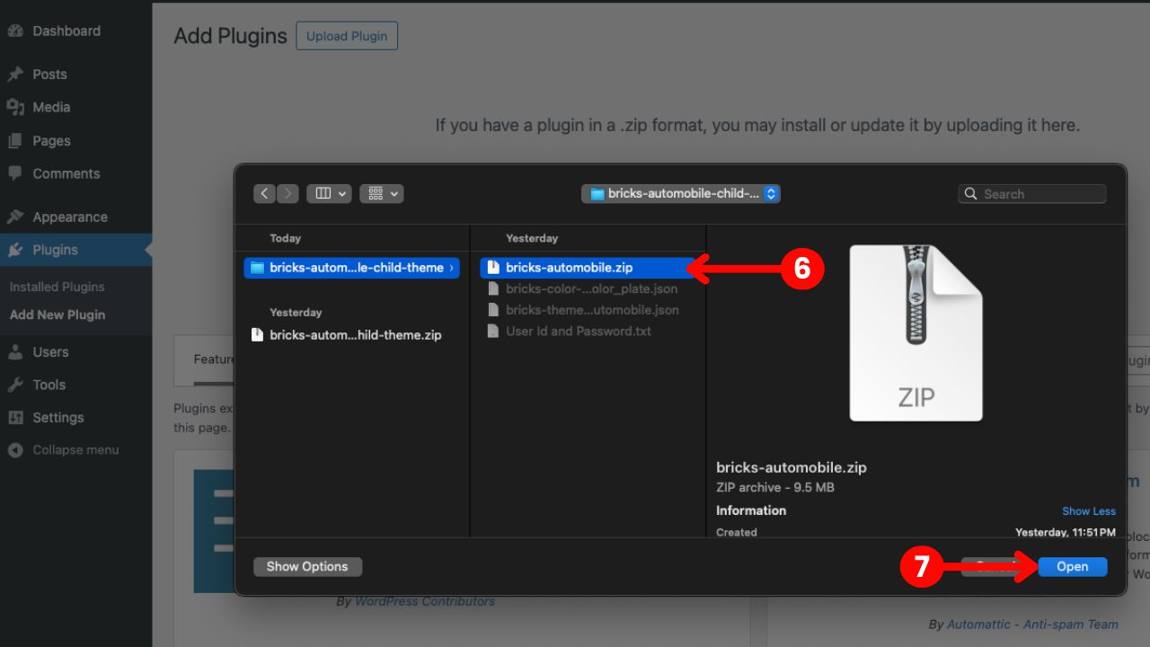
Task: Open Tools menu item
Action: [x=49, y=385]
